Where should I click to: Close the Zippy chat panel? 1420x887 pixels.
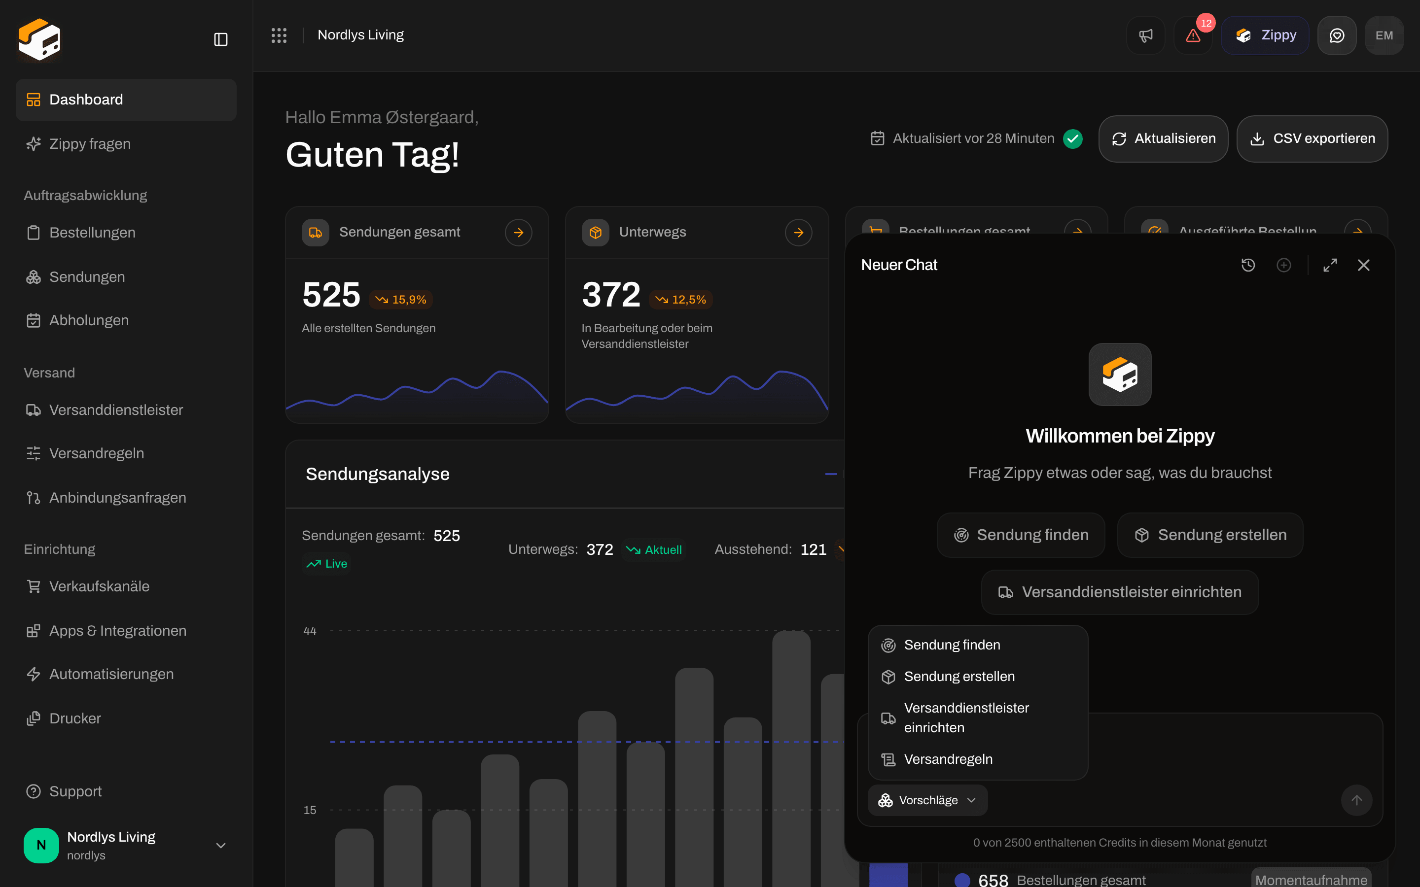(1364, 265)
